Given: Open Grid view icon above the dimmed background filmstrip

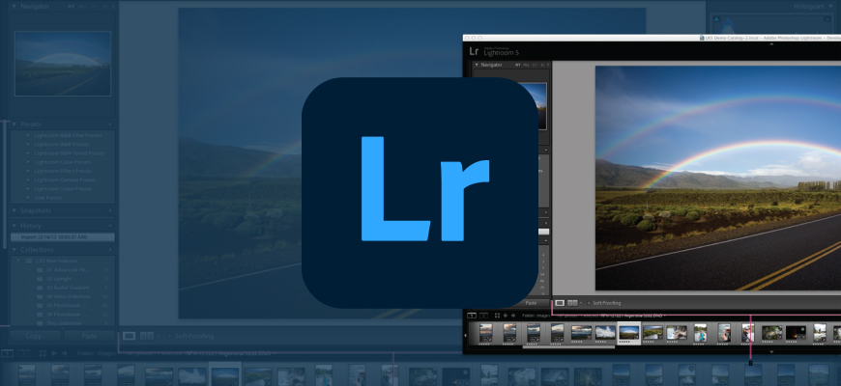Looking at the screenshot, I should tap(42, 353).
